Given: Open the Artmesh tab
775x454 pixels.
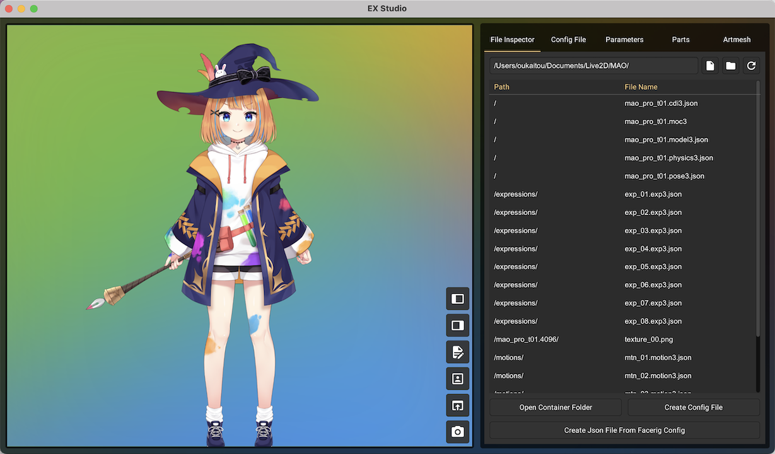Looking at the screenshot, I should pyautogui.click(x=737, y=39).
